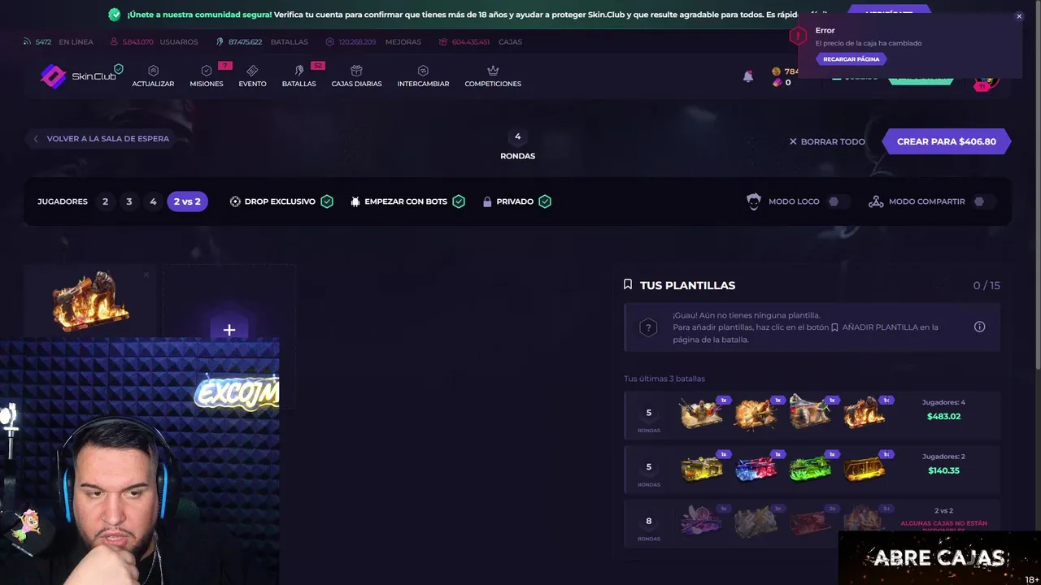1041x585 pixels.
Task: Click Crear Para $406.80 button
Action: 946,141
